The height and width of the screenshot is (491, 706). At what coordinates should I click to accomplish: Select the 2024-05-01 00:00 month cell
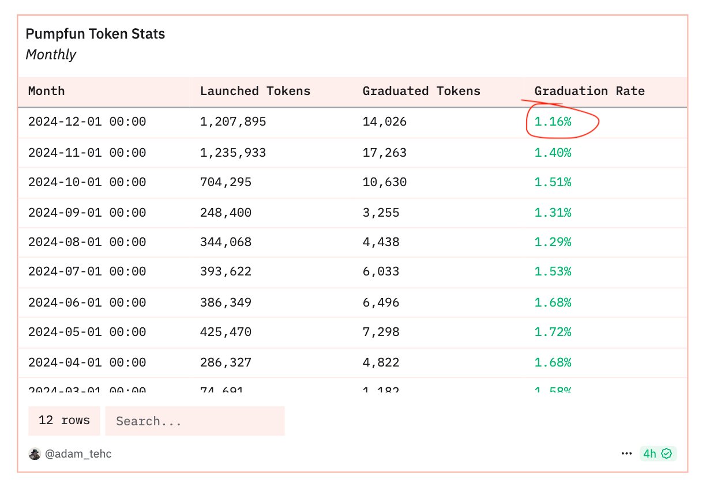coord(87,333)
